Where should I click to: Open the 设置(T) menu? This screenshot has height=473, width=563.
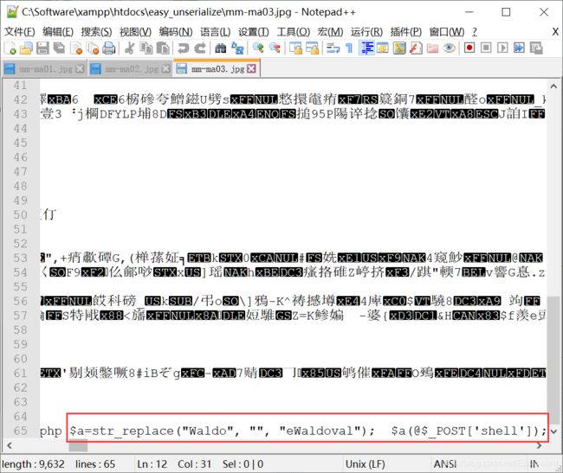pyautogui.click(x=254, y=32)
